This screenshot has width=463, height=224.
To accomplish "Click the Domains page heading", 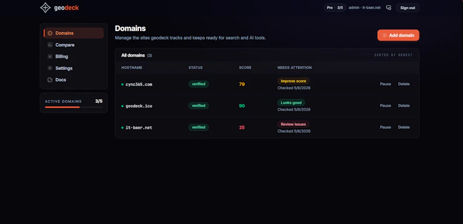I will click(130, 28).
